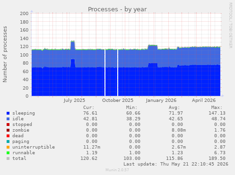Click idle min value 38.29

pos(133,119)
